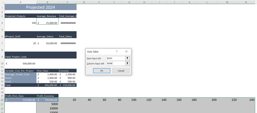Select the Hotel row label cell
This screenshot has width=257, height=113.
tap(20, 78)
